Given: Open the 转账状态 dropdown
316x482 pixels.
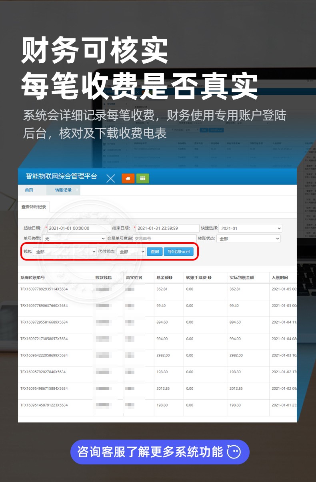Looking at the screenshot, I should coord(248,239).
